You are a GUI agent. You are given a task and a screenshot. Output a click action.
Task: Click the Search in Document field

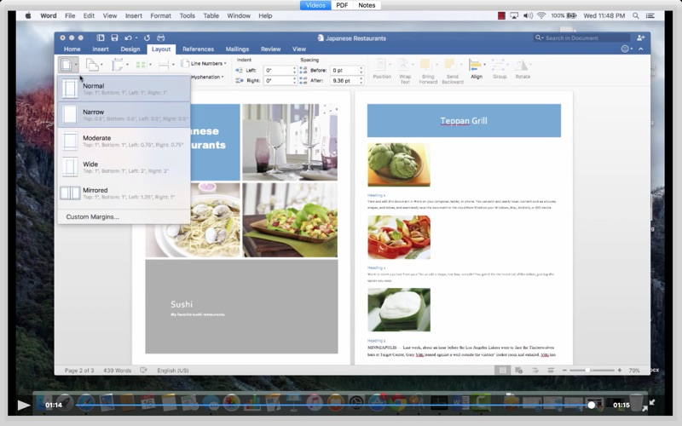[581, 37]
